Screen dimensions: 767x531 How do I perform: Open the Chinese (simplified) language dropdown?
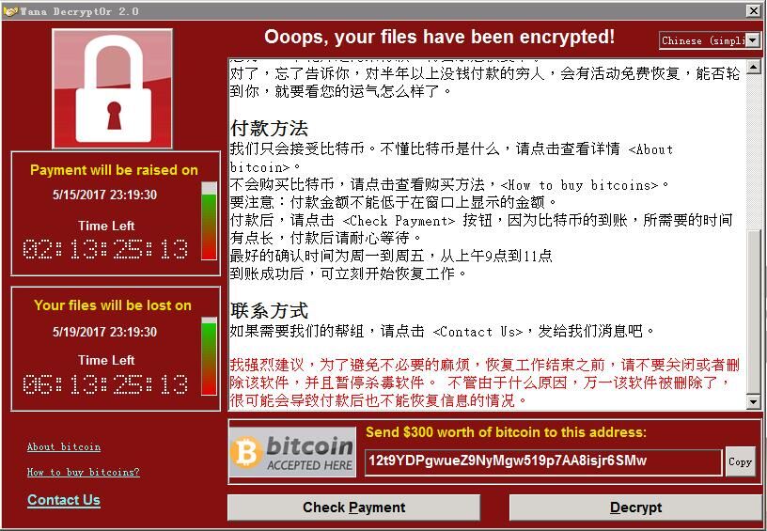click(x=710, y=40)
